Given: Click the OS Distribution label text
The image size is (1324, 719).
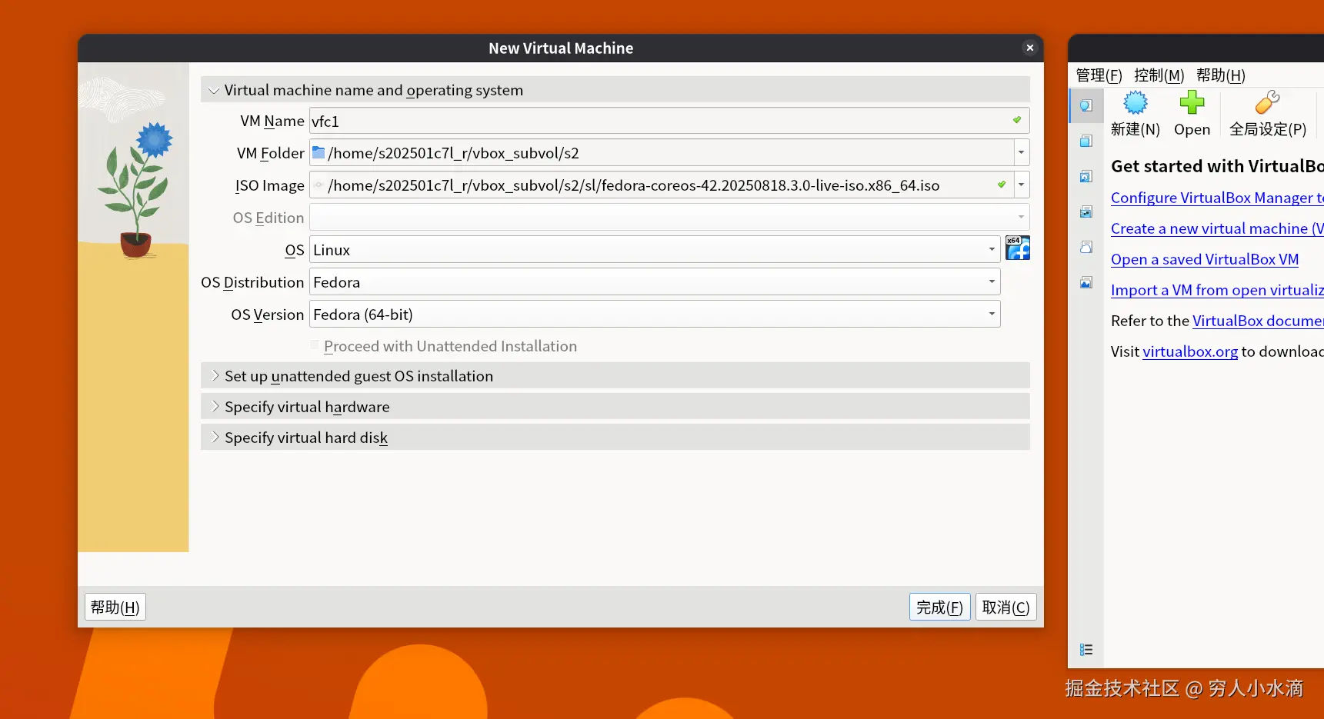Looking at the screenshot, I should click(252, 282).
